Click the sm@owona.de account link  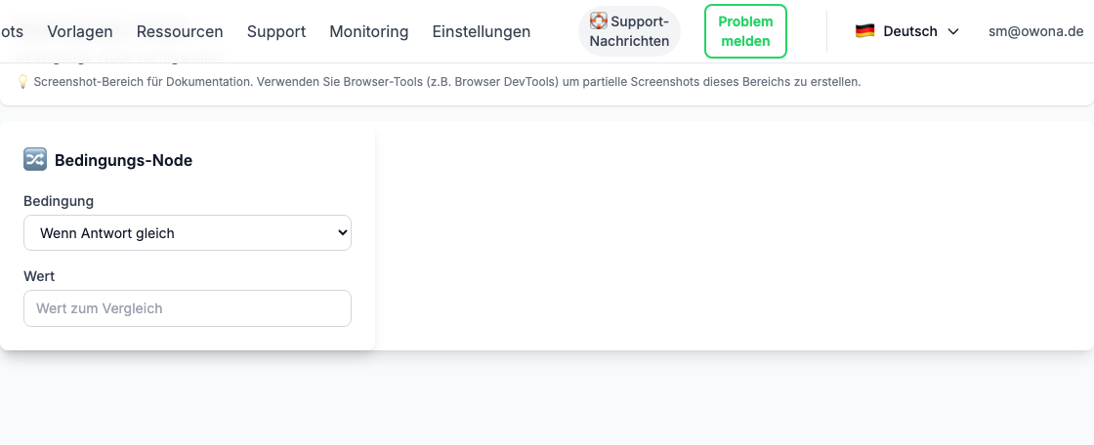click(x=1035, y=31)
